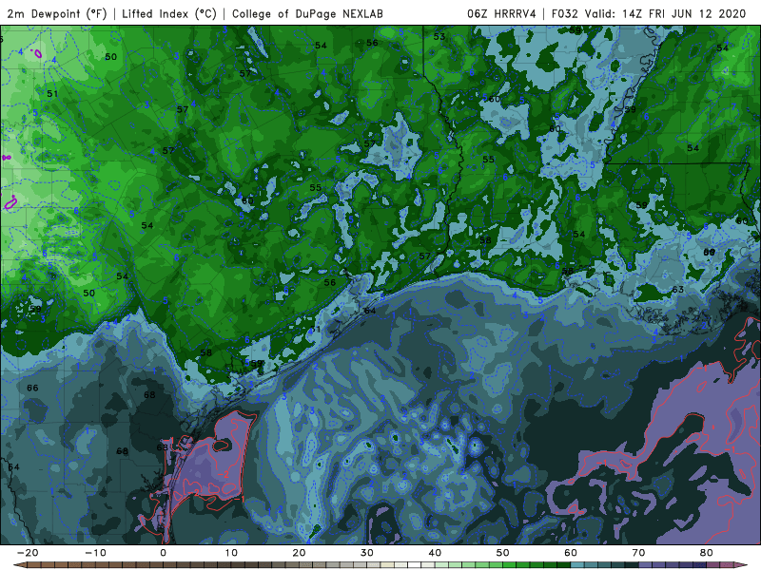Click the "66" dewpoint reading on map
Screen dimensions: 761x570
(x=32, y=388)
